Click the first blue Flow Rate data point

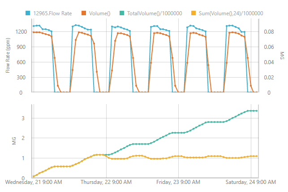click(x=34, y=26)
